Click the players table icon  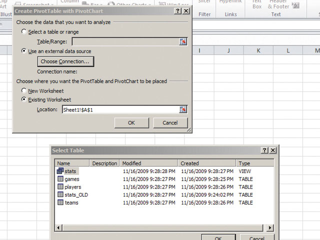coord(60,187)
